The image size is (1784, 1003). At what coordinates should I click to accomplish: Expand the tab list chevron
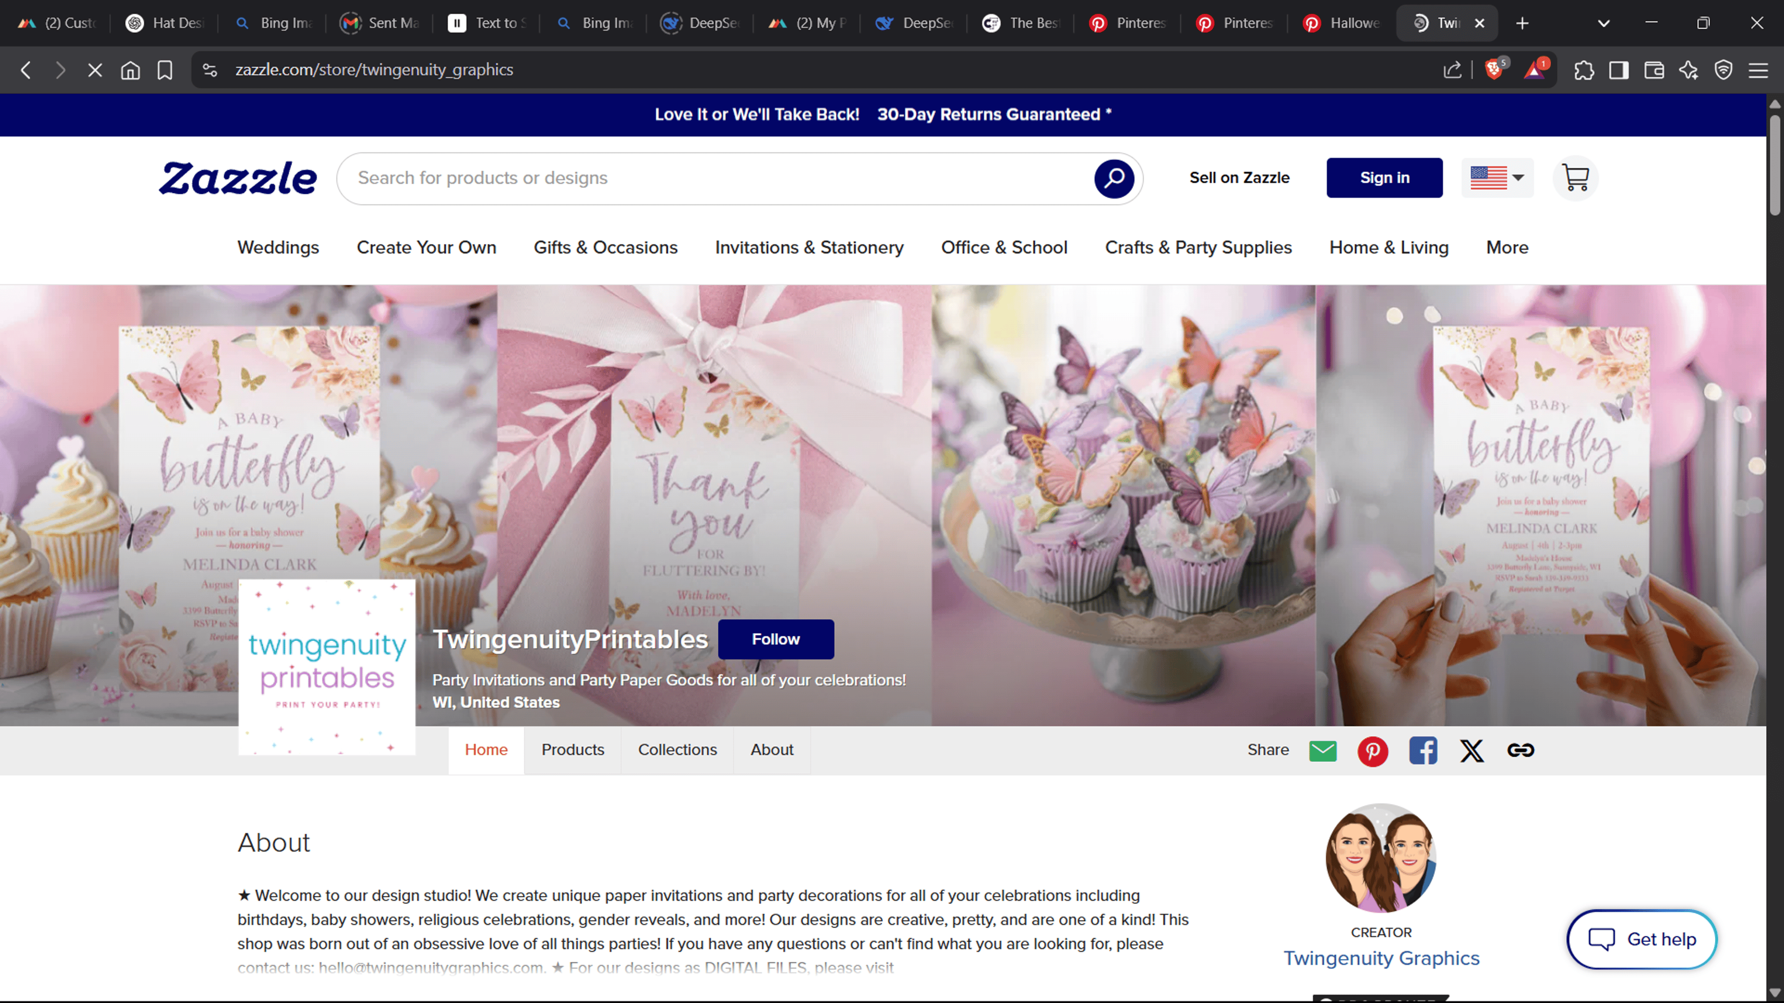click(1603, 24)
